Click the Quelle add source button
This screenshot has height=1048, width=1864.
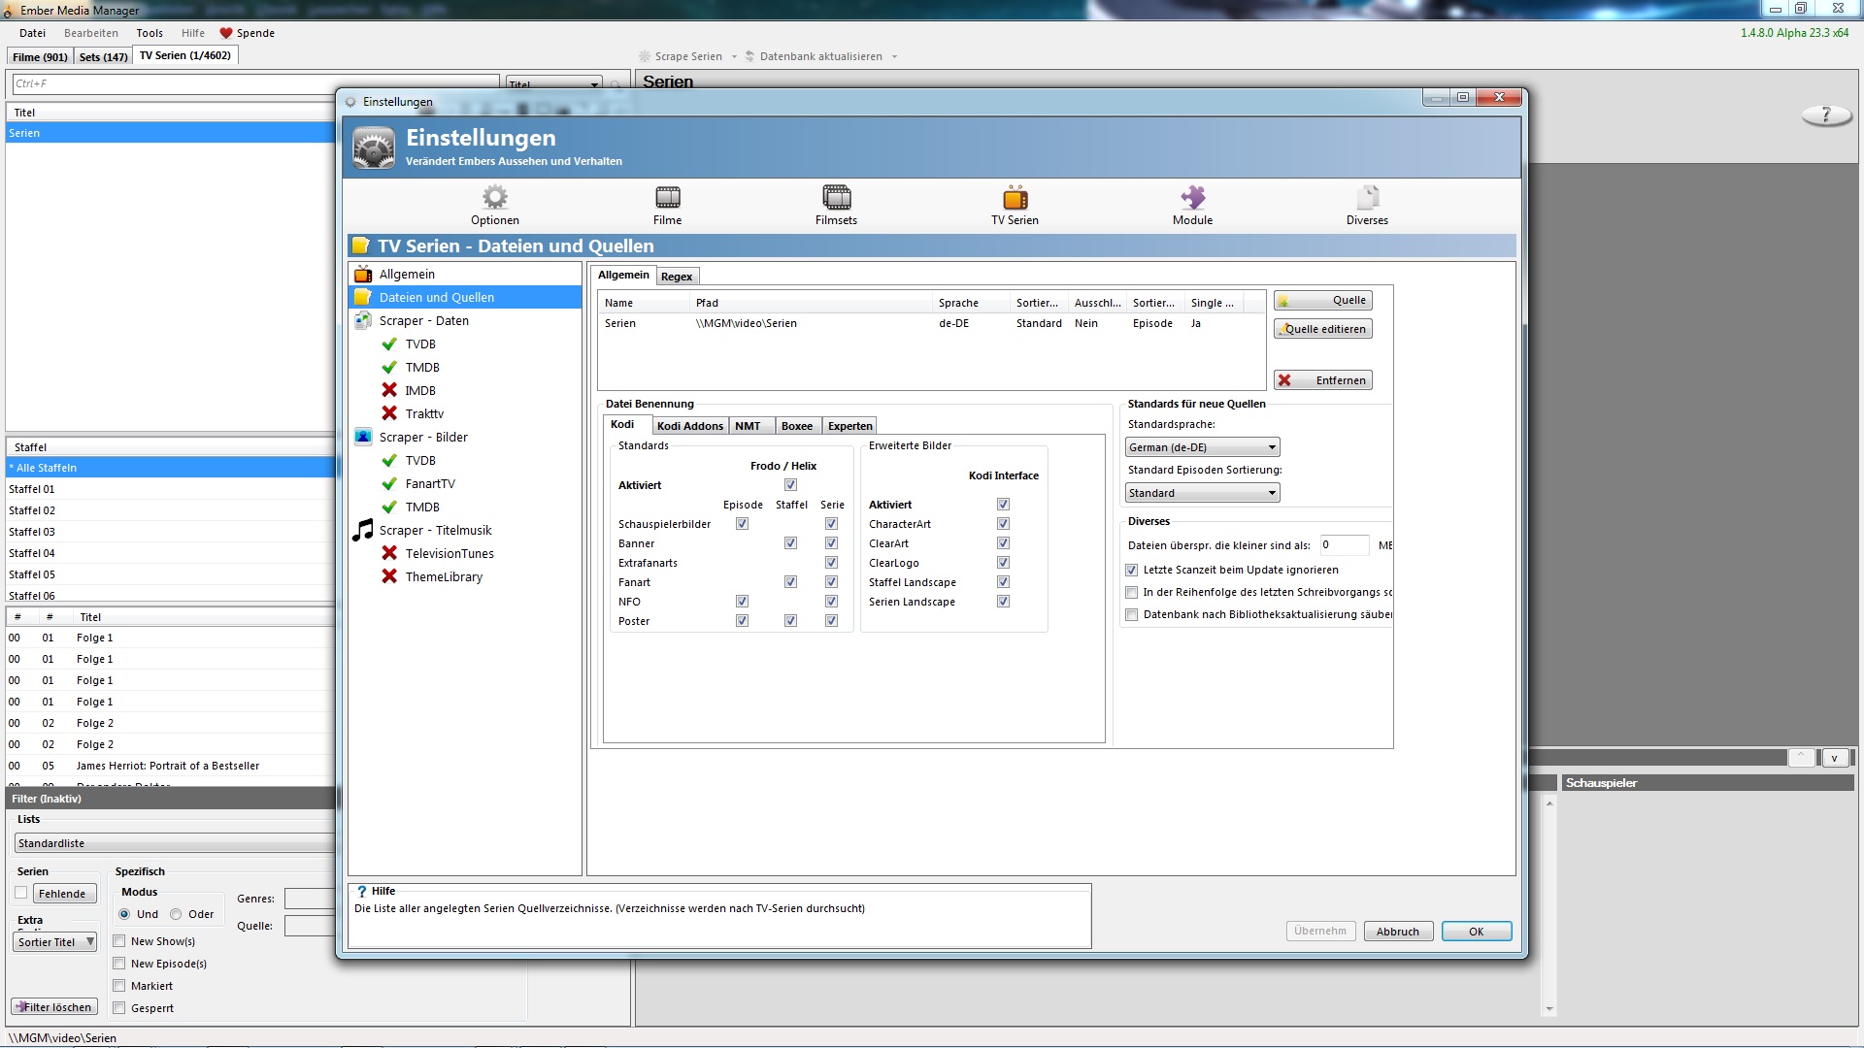pos(1322,301)
